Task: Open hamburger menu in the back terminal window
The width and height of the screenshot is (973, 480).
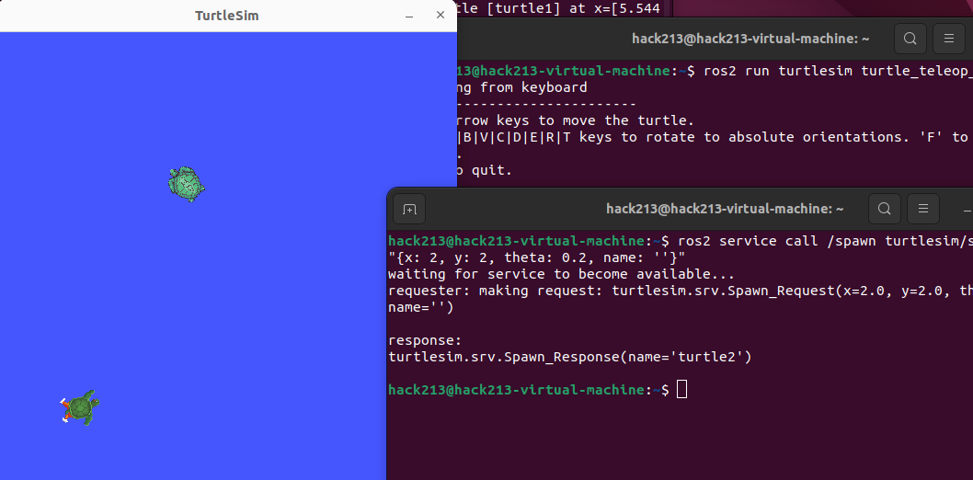Action: (948, 39)
